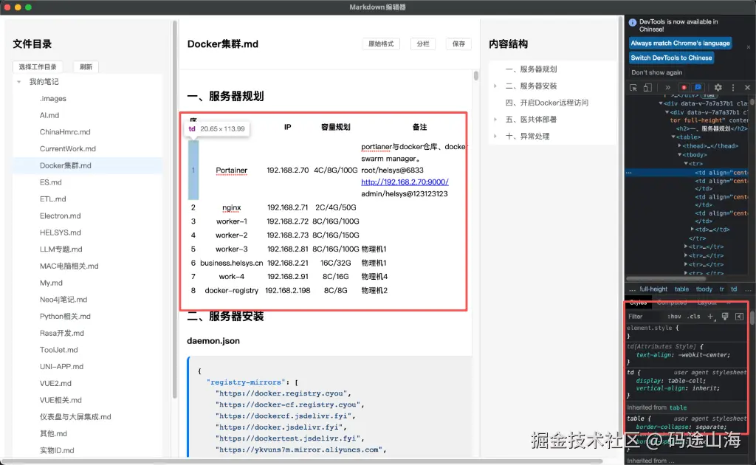This screenshot has width=756, height=465.
Task: Select Docker集群.md in the file list
Action: coord(65,165)
